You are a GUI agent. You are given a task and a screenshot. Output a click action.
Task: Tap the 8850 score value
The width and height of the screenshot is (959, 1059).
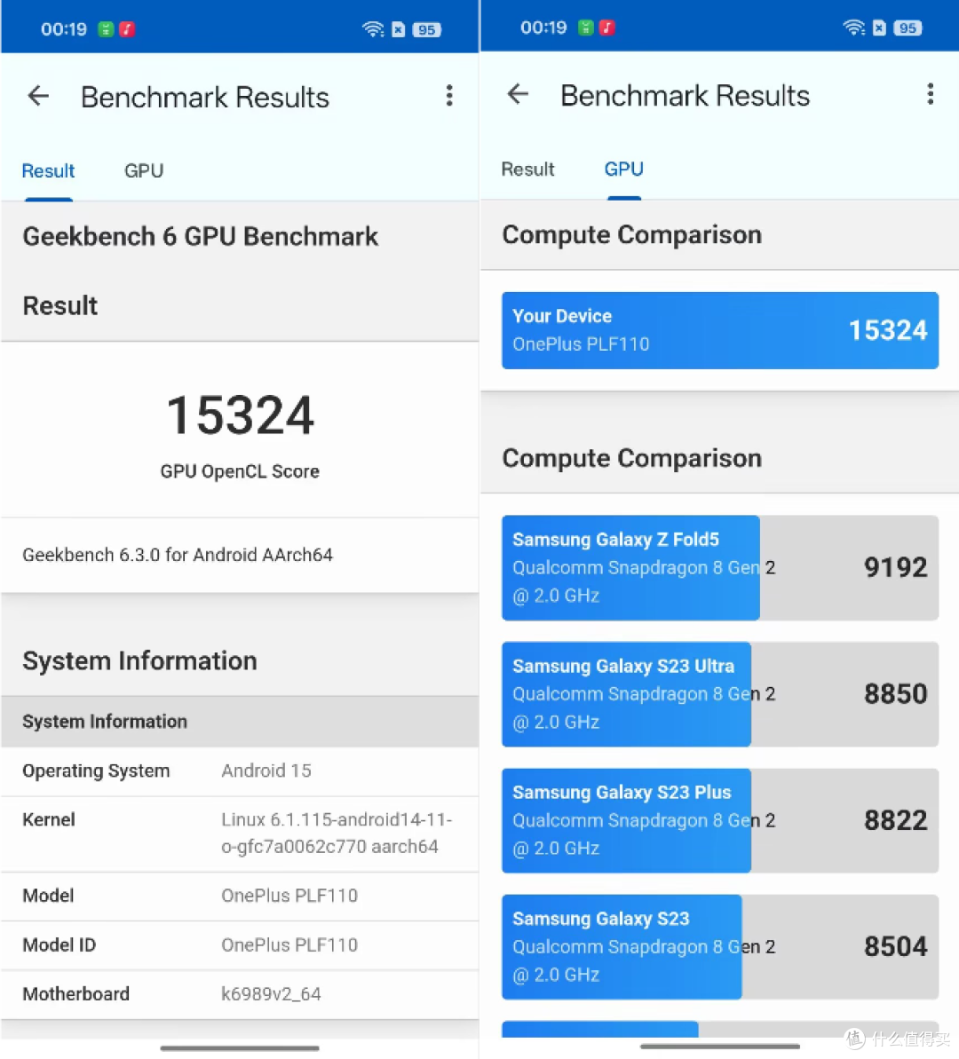click(x=895, y=693)
